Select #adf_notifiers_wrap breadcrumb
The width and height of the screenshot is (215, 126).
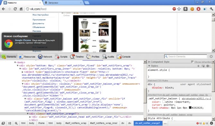pyautogui.click(x=76, y=123)
